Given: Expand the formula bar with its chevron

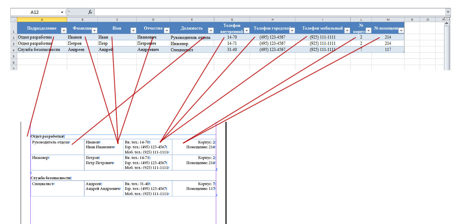Looking at the screenshot, I should tap(448, 12).
